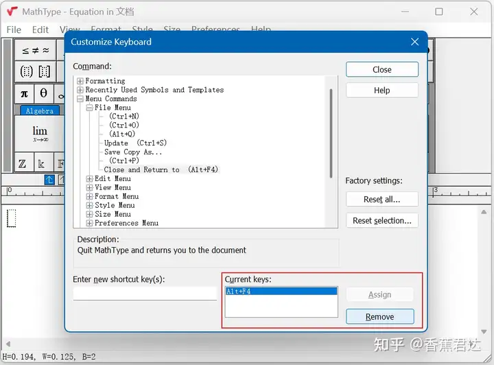Collapse the File Menu node

point(89,108)
